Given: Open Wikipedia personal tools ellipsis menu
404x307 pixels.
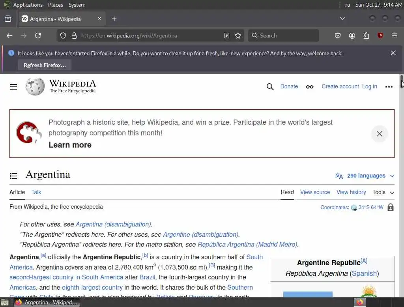Looking at the screenshot, I should [x=389, y=87].
